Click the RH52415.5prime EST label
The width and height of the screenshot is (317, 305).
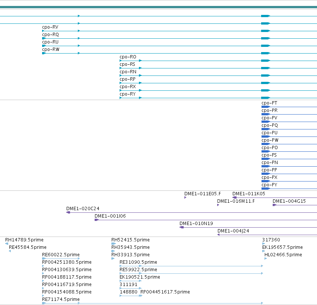click(x=130, y=240)
